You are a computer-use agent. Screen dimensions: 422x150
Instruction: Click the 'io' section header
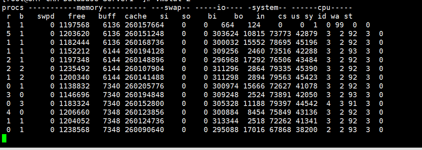click(221, 8)
